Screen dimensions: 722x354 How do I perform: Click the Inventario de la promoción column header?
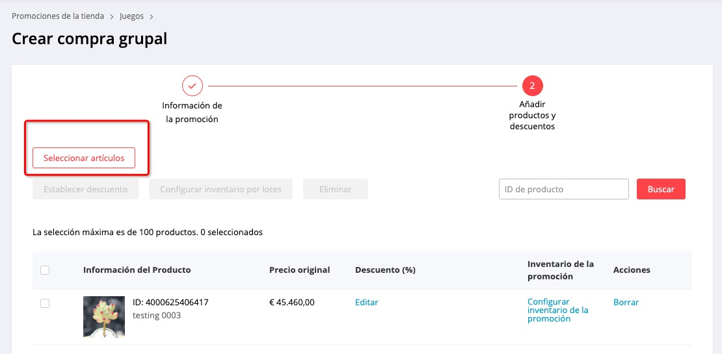561,270
